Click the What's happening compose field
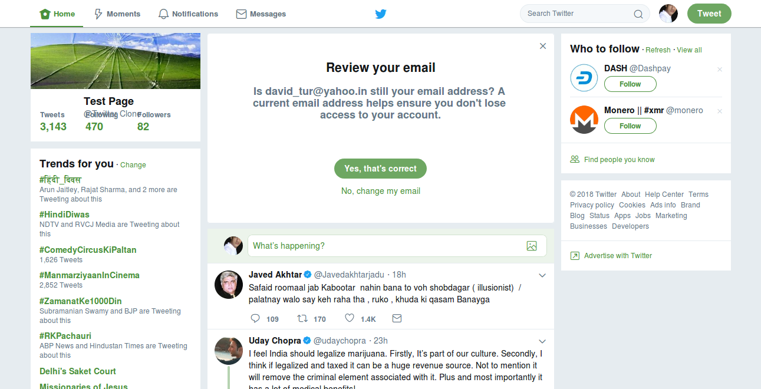This screenshot has width=761, height=389. 354,245
